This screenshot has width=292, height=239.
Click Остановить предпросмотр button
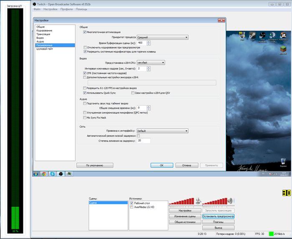(x=218, y=216)
